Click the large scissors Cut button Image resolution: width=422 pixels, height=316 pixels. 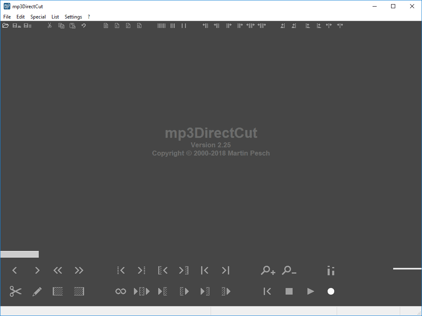16,291
